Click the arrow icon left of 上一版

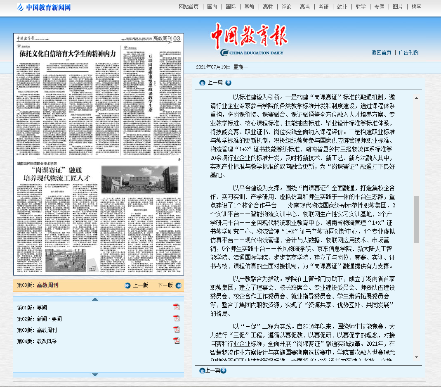pyautogui.click(x=128, y=285)
